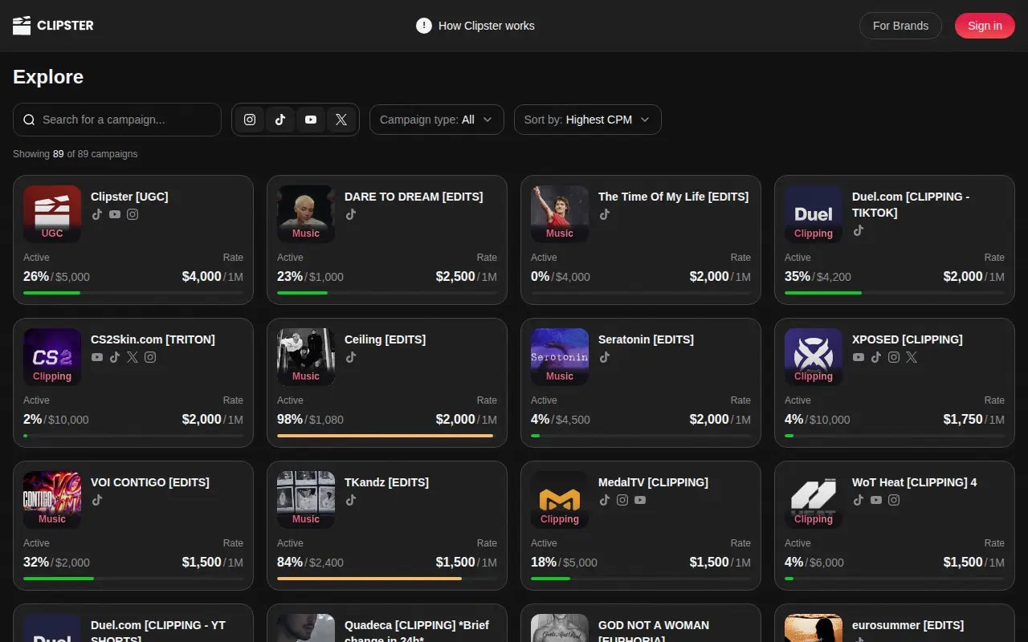Click the info icon beside How Clipster works
The height and width of the screenshot is (642, 1028).
click(424, 26)
